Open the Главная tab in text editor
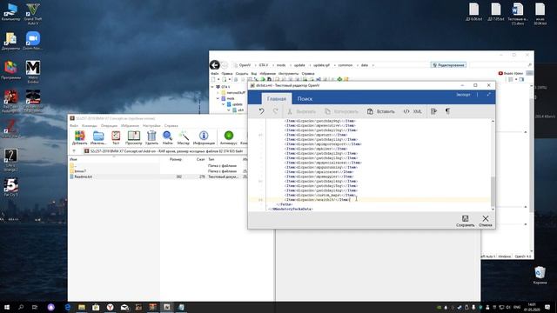 point(277,98)
